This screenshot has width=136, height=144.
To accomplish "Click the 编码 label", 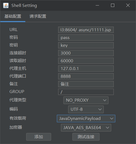I will 14,109.
